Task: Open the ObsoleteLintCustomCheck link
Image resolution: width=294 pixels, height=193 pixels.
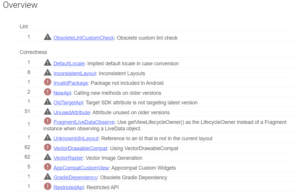Action: tap(84, 38)
